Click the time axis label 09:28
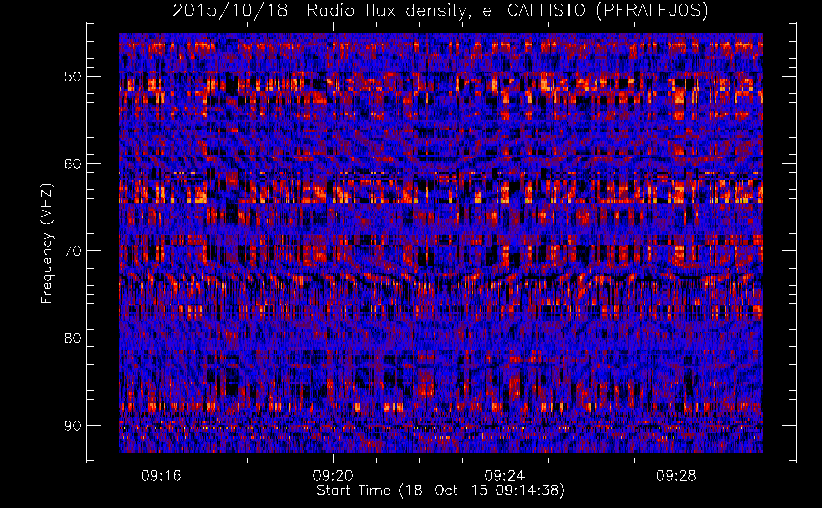The width and height of the screenshot is (822, 508). pyautogui.click(x=677, y=476)
